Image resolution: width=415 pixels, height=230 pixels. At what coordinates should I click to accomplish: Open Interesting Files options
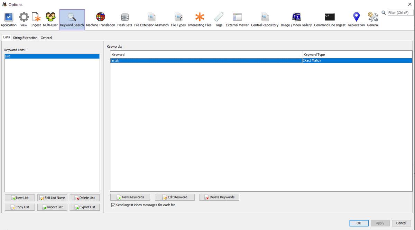[x=200, y=20]
